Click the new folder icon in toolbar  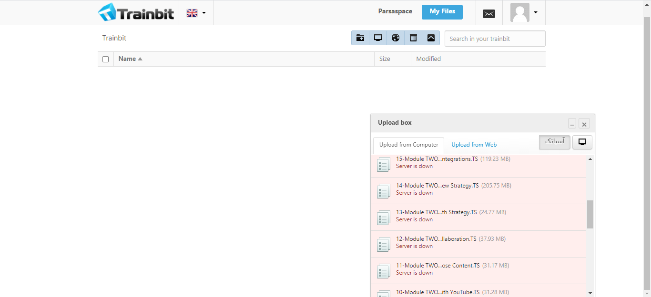click(x=360, y=38)
